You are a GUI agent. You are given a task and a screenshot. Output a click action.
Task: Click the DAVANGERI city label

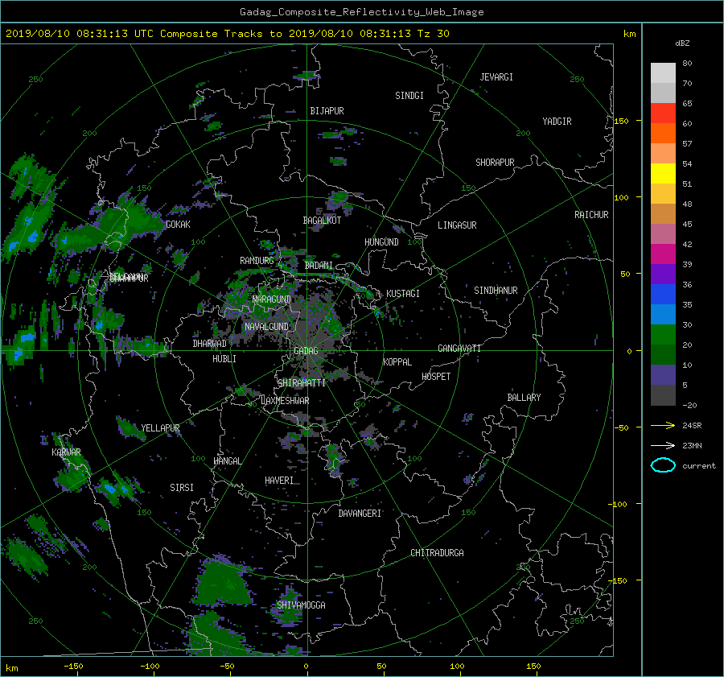point(360,514)
